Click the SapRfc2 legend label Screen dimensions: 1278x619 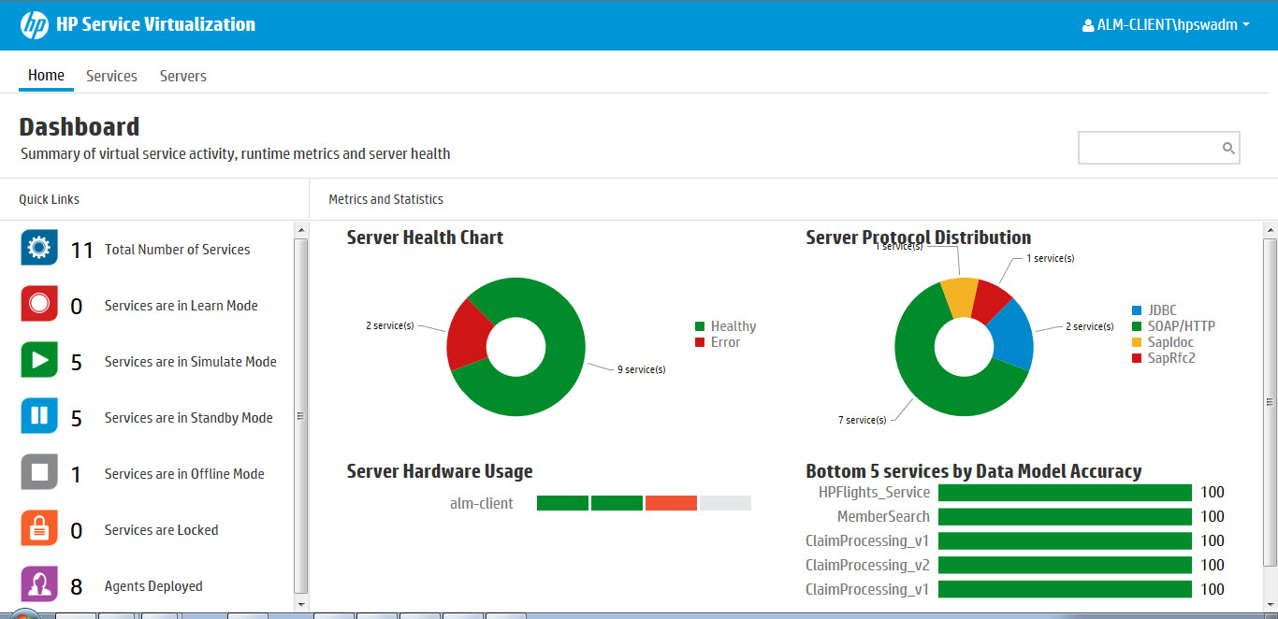coord(1172,358)
